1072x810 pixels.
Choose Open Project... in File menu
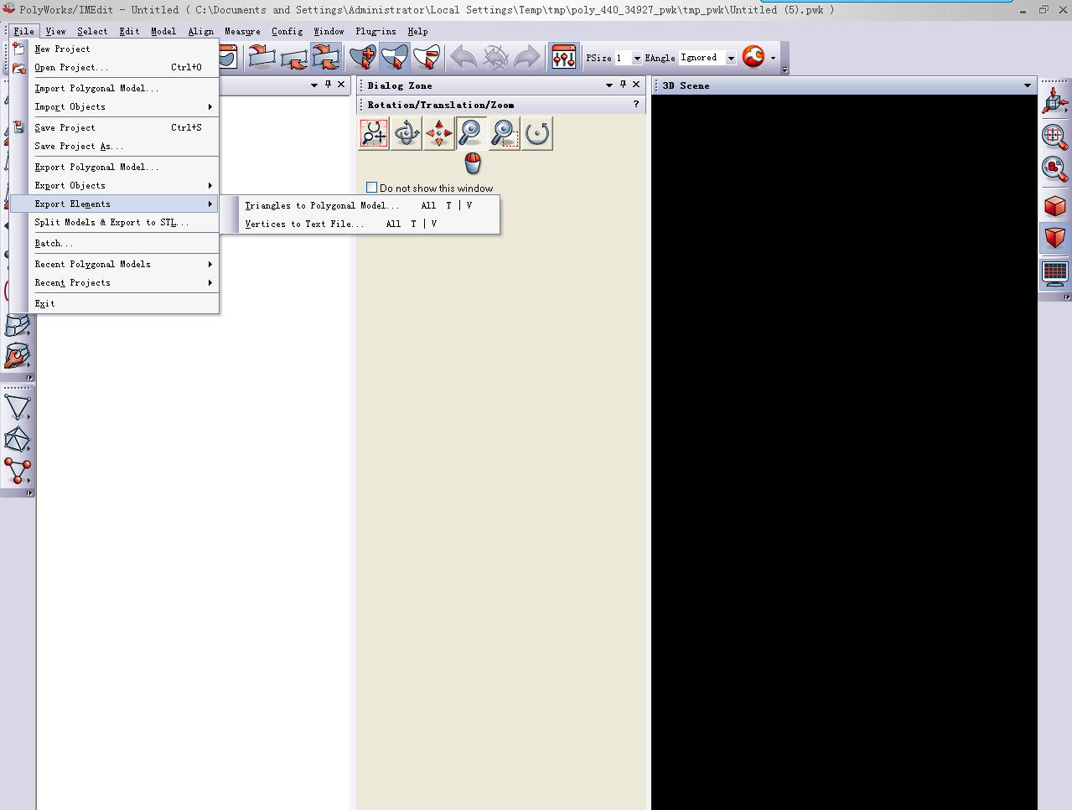(x=114, y=68)
